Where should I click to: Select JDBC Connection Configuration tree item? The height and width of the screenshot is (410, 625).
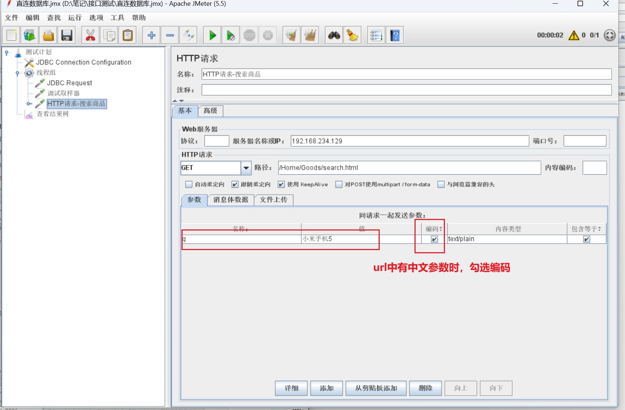[84, 62]
